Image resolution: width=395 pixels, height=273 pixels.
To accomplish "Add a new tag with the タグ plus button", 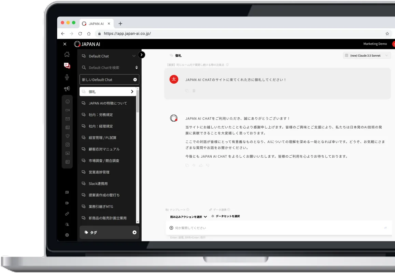I will (135, 232).
